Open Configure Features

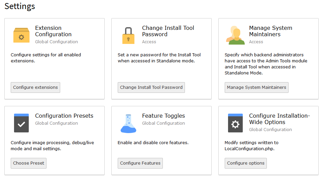coord(140,163)
